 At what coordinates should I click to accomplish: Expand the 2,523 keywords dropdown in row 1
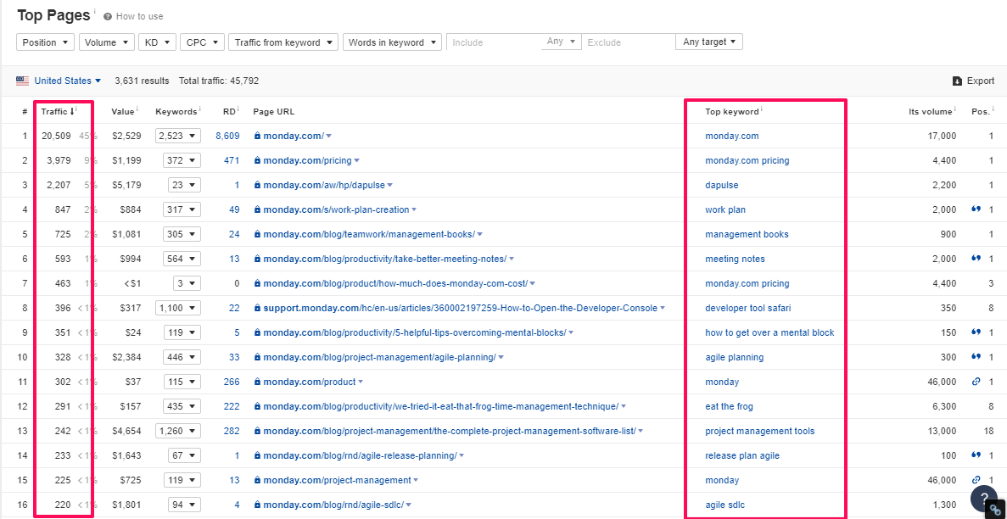[177, 136]
